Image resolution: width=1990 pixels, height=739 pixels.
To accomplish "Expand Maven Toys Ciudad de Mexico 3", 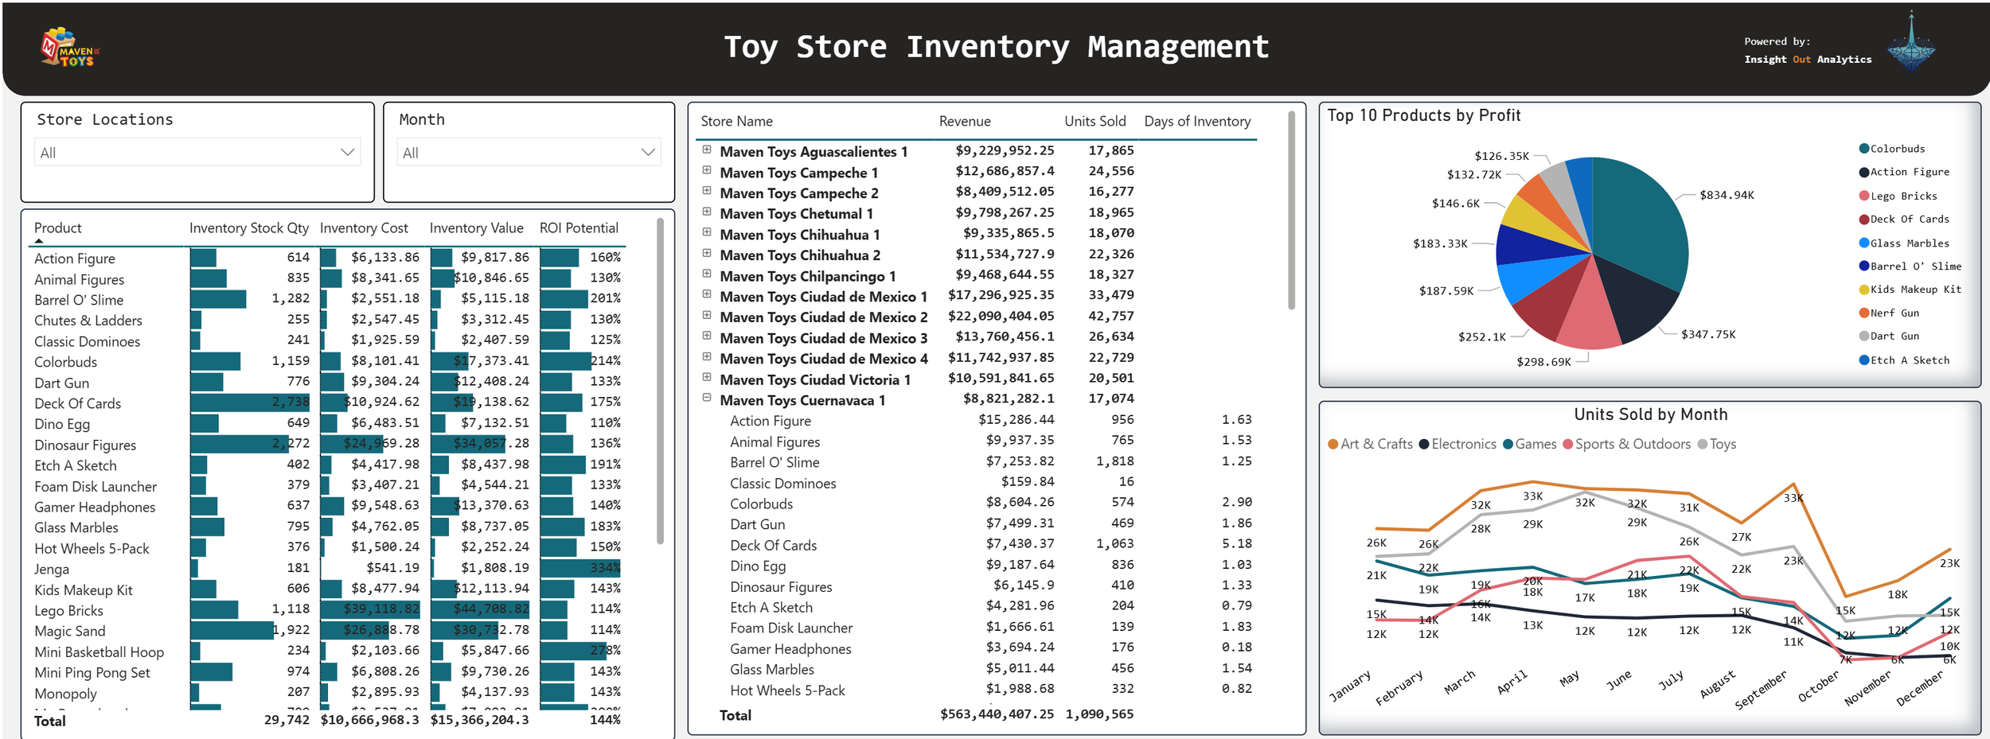I will click(706, 336).
